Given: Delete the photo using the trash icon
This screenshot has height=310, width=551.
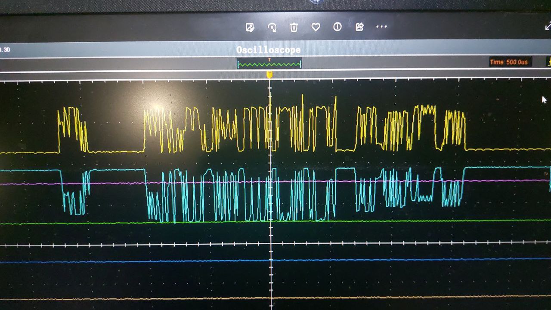Looking at the screenshot, I should tap(294, 27).
